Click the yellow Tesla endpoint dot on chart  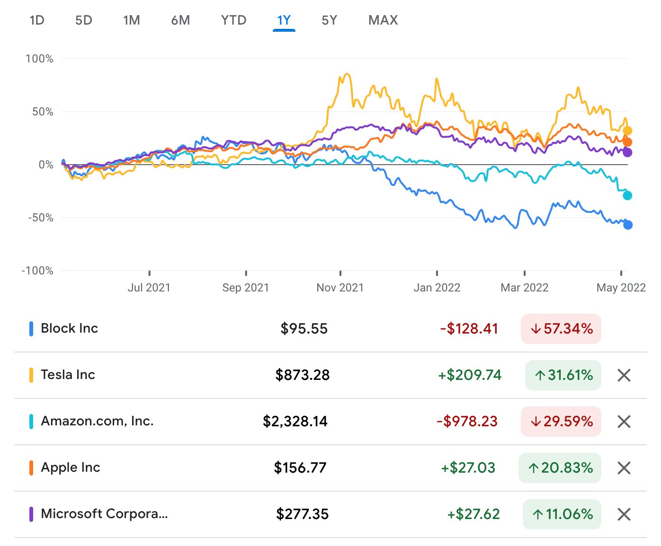(x=627, y=131)
